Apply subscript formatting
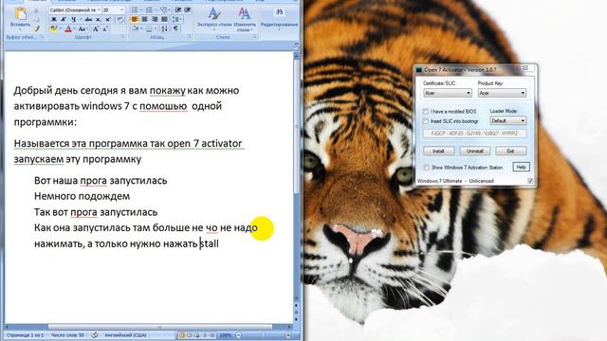Screen dimensions: 607x341 99,19
